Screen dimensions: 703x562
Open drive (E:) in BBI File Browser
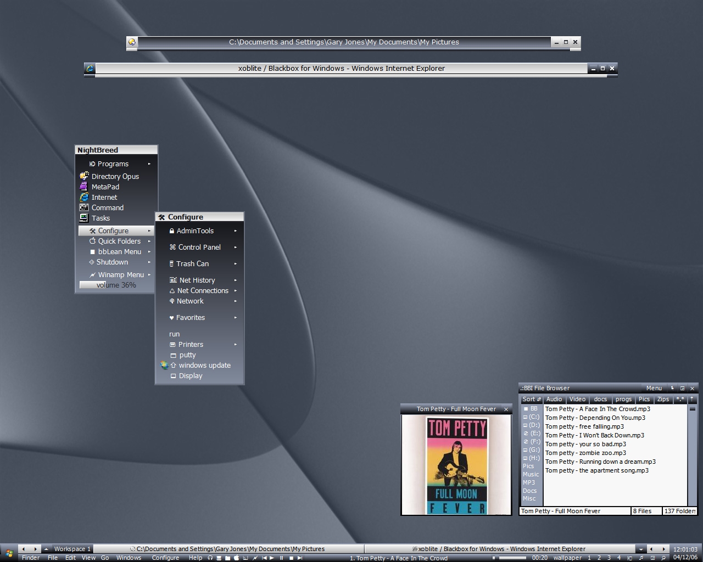(x=531, y=433)
